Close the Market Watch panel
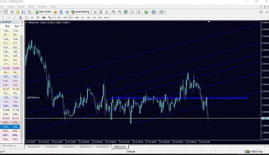The width and height of the screenshot is (269, 155). (x=22, y=22)
